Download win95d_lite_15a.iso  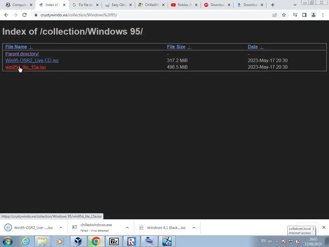click(x=25, y=67)
